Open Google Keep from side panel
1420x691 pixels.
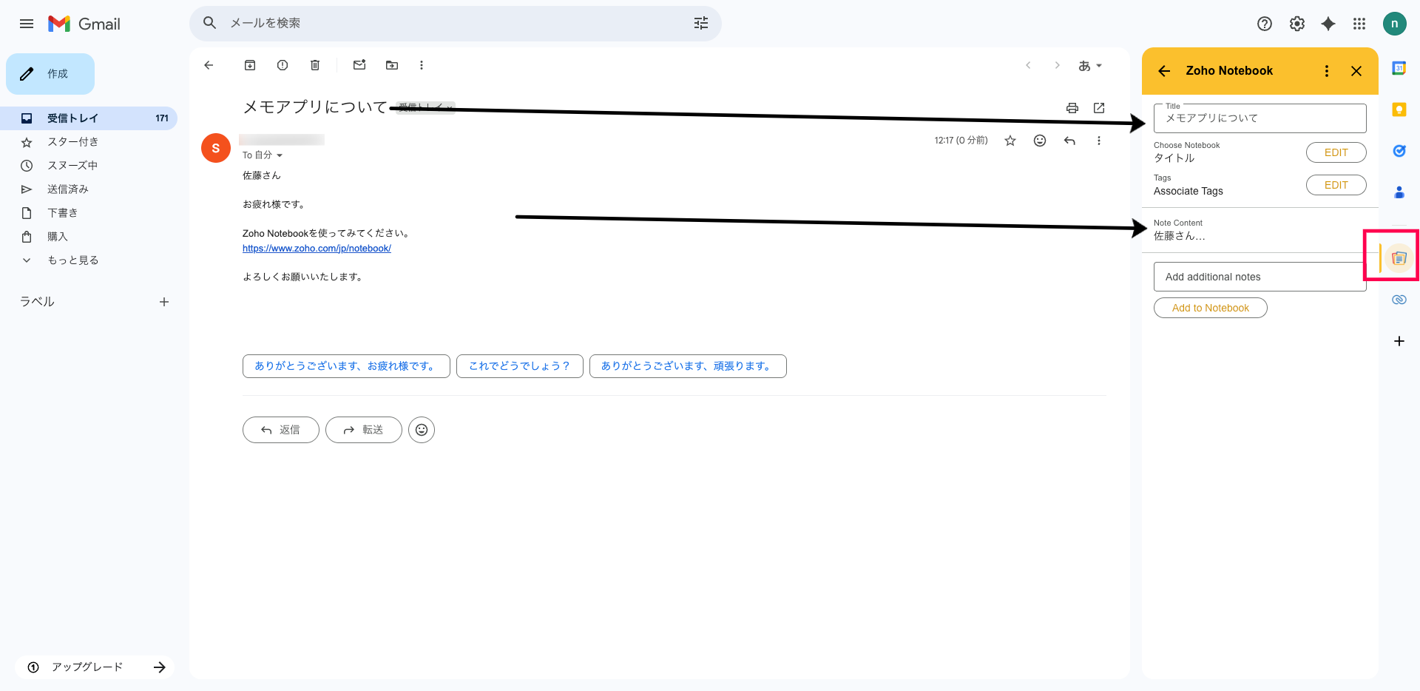1399,109
